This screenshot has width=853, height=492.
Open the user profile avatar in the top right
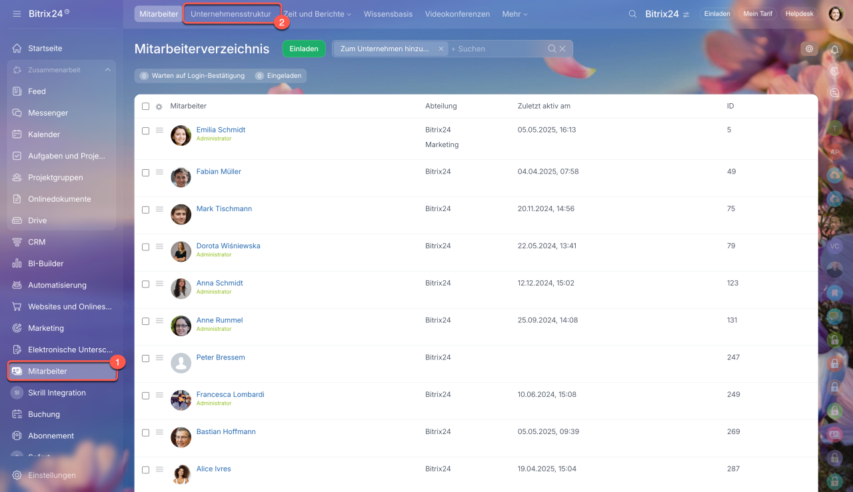[x=836, y=14]
